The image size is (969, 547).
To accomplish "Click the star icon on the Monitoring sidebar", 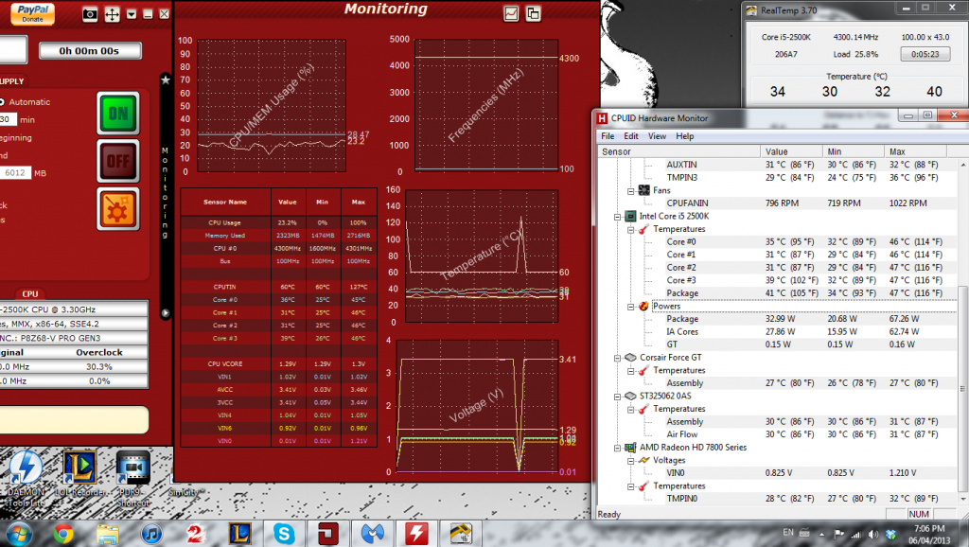I will [x=165, y=79].
